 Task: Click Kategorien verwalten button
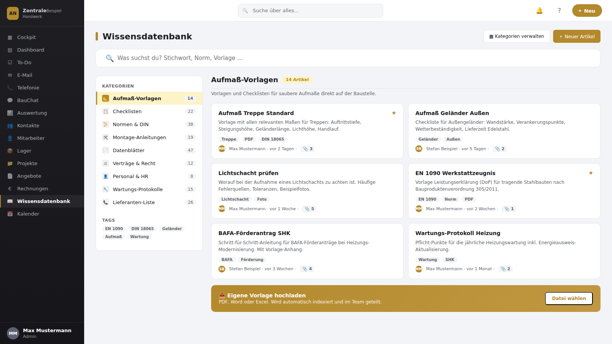[517, 36]
